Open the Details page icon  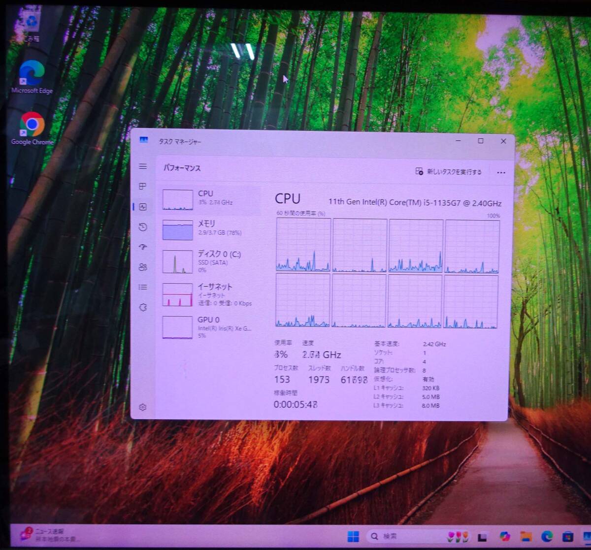click(x=143, y=287)
